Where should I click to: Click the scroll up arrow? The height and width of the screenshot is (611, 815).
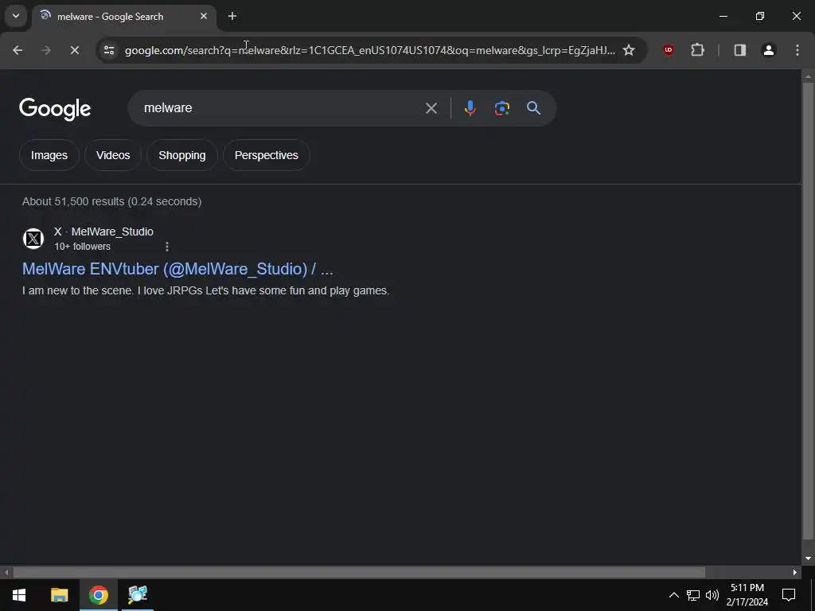pyautogui.click(x=808, y=76)
